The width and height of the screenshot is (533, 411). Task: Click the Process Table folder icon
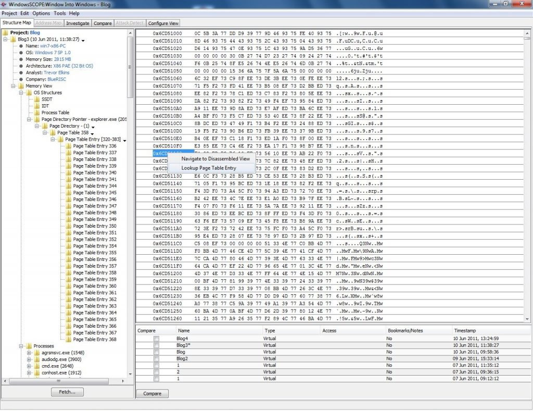point(37,113)
